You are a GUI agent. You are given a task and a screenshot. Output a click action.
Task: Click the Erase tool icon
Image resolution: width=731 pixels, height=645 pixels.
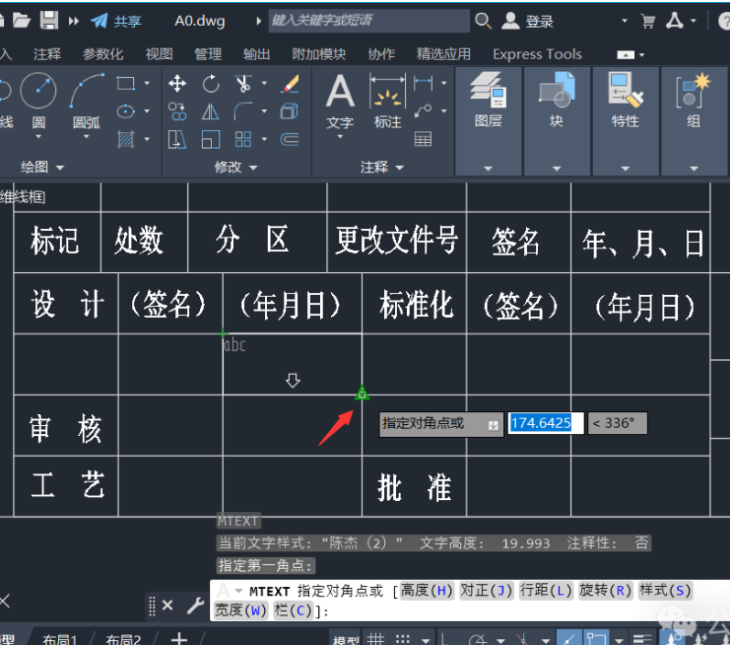pos(291,84)
